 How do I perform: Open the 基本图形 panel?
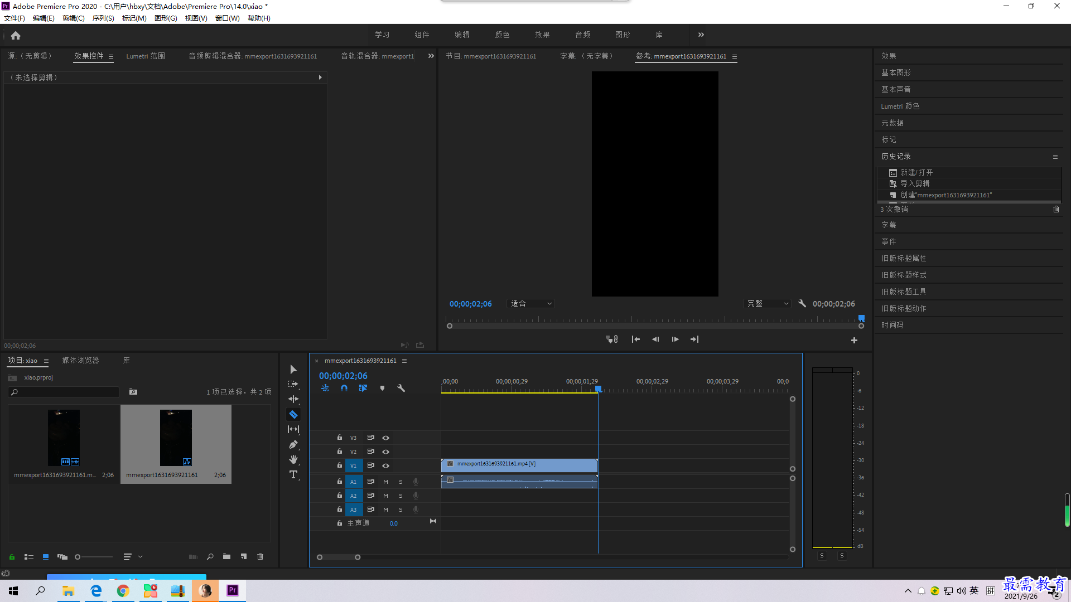[896, 73]
